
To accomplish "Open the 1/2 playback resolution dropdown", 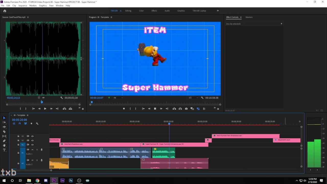I will point(193,98).
